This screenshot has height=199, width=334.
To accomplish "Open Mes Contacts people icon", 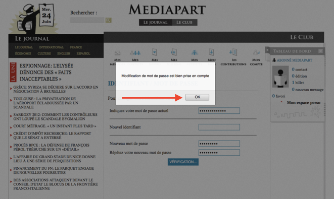I will pos(135,53).
